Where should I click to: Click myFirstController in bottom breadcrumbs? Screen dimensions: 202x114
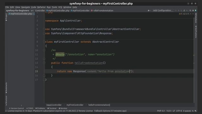(x=75, y=105)
